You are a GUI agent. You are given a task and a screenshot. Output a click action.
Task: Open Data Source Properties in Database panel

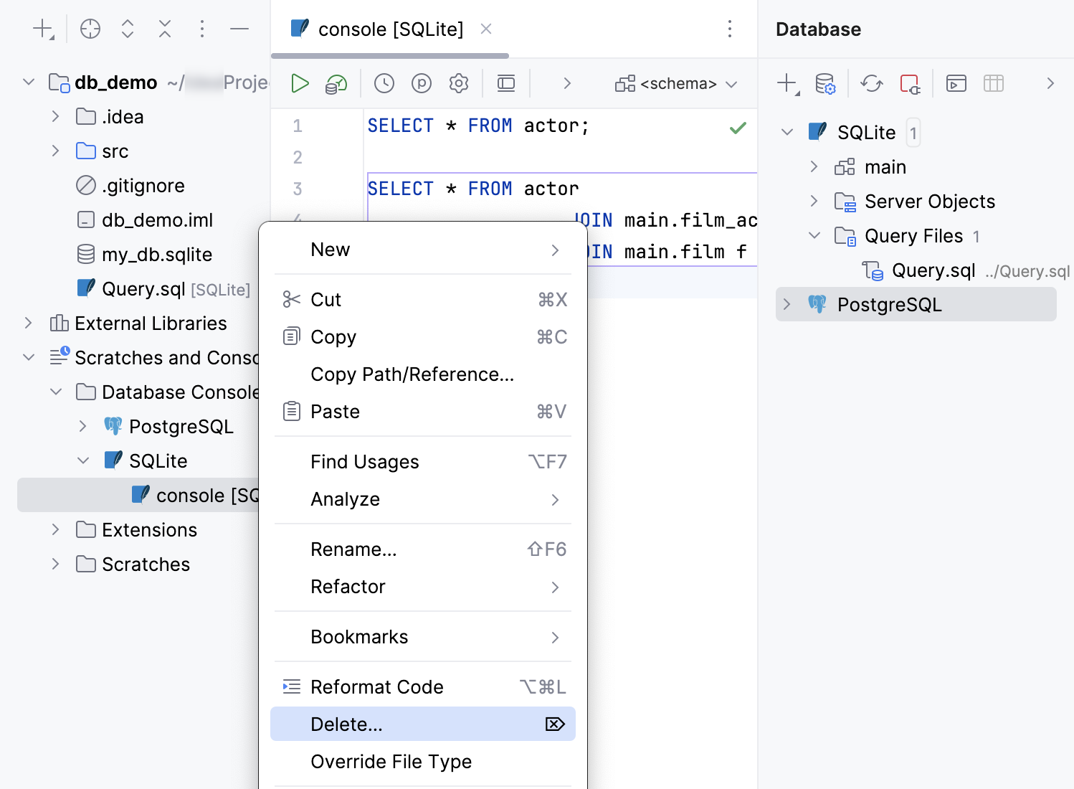[824, 83]
